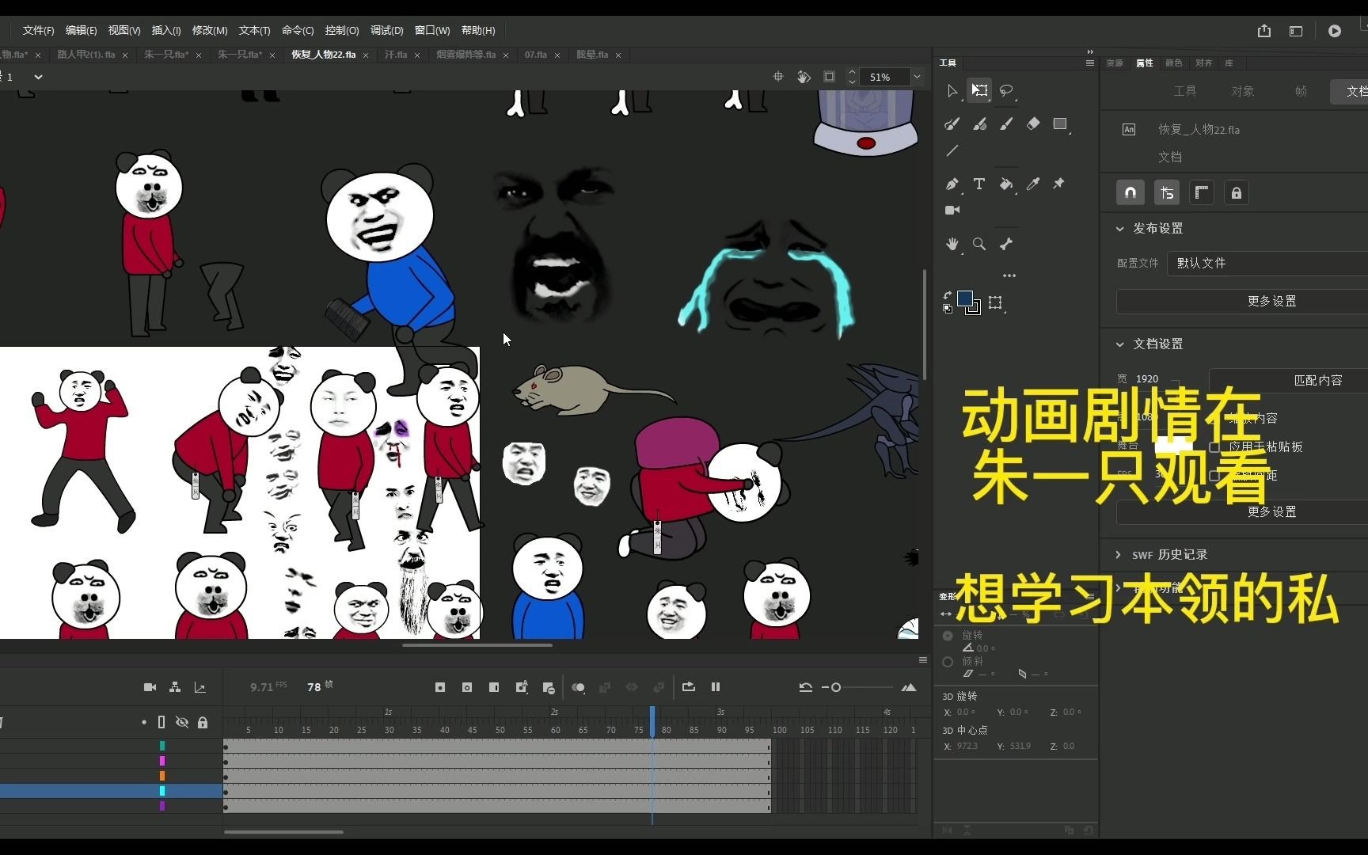Viewport: 1368px width, 855px height.
Task: Expand the SWF 历史记录 section
Action: tap(1118, 555)
